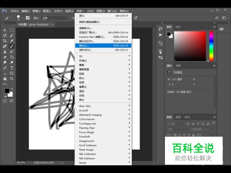Image resolution: width=231 pixels, height=173 pixels.
Task: Toggle adjustment layer filter icon
Action: tap(193, 124)
